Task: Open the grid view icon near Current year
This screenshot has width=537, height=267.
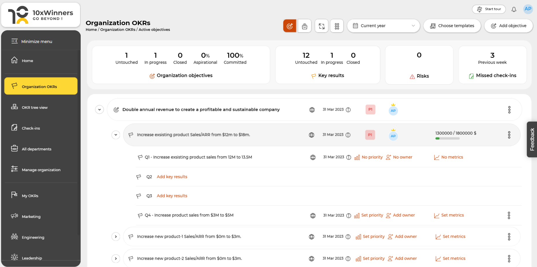Action: point(337,26)
